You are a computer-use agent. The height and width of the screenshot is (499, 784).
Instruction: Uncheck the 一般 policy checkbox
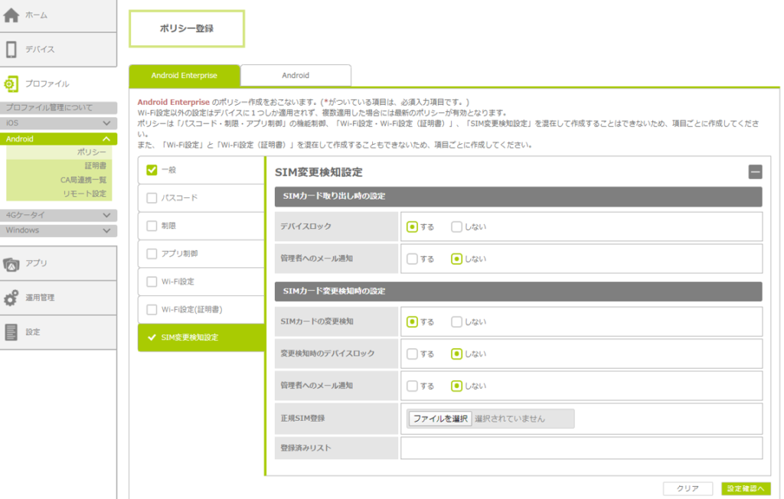152,170
